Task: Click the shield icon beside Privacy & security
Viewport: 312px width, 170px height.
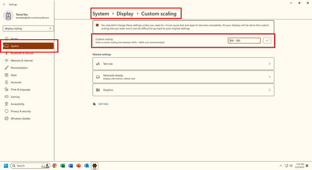Action: click(x=7, y=111)
